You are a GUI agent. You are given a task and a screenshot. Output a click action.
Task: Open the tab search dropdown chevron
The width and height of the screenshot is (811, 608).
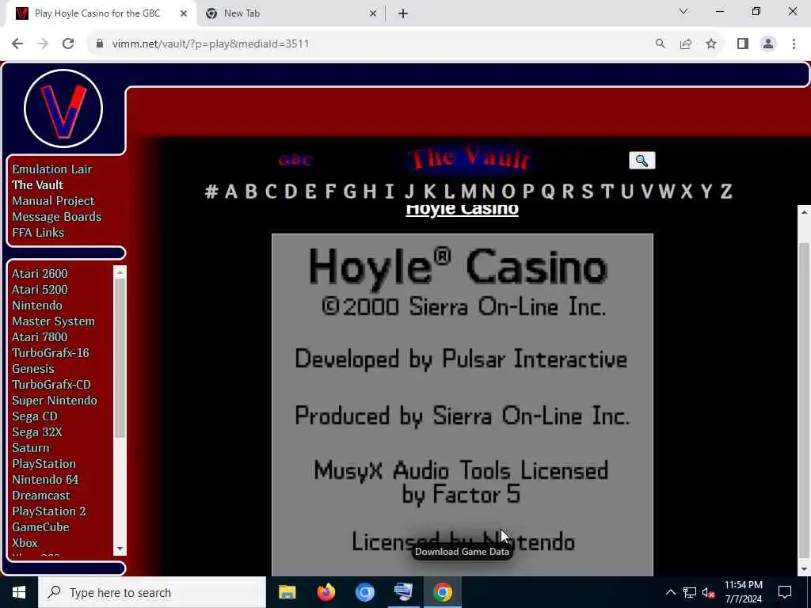point(683,11)
